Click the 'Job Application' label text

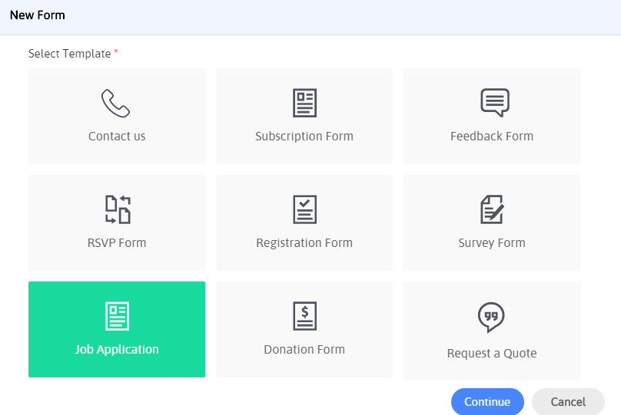point(117,350)
